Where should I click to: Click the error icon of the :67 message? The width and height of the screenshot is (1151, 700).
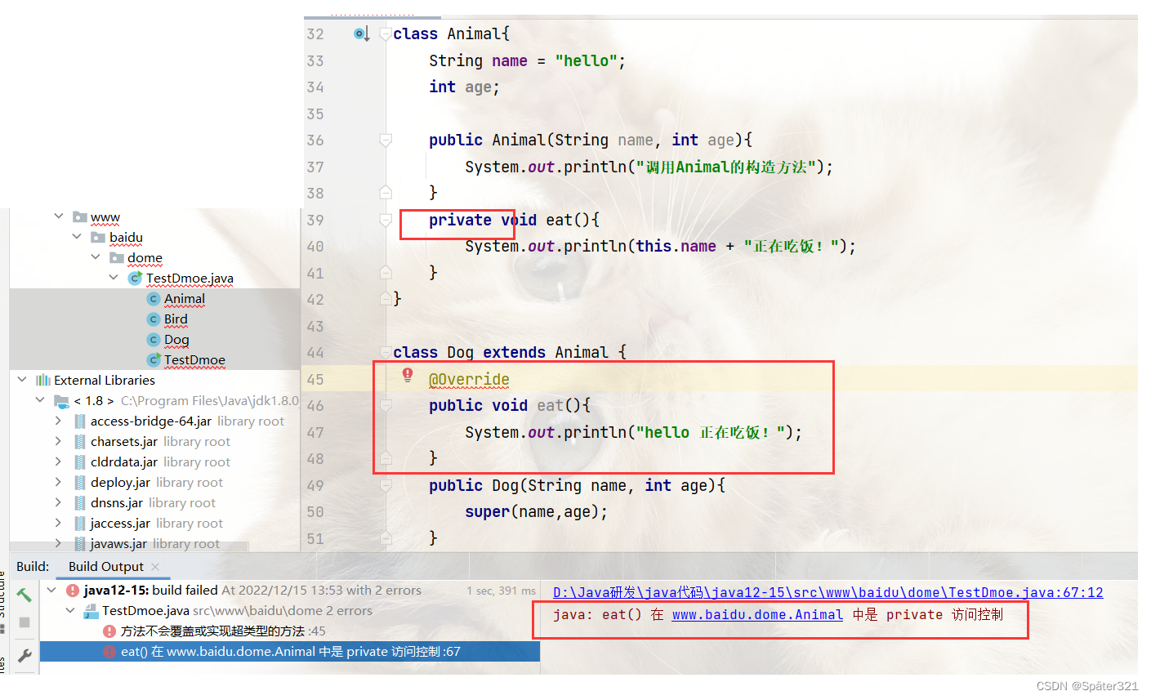pos(109,652)
